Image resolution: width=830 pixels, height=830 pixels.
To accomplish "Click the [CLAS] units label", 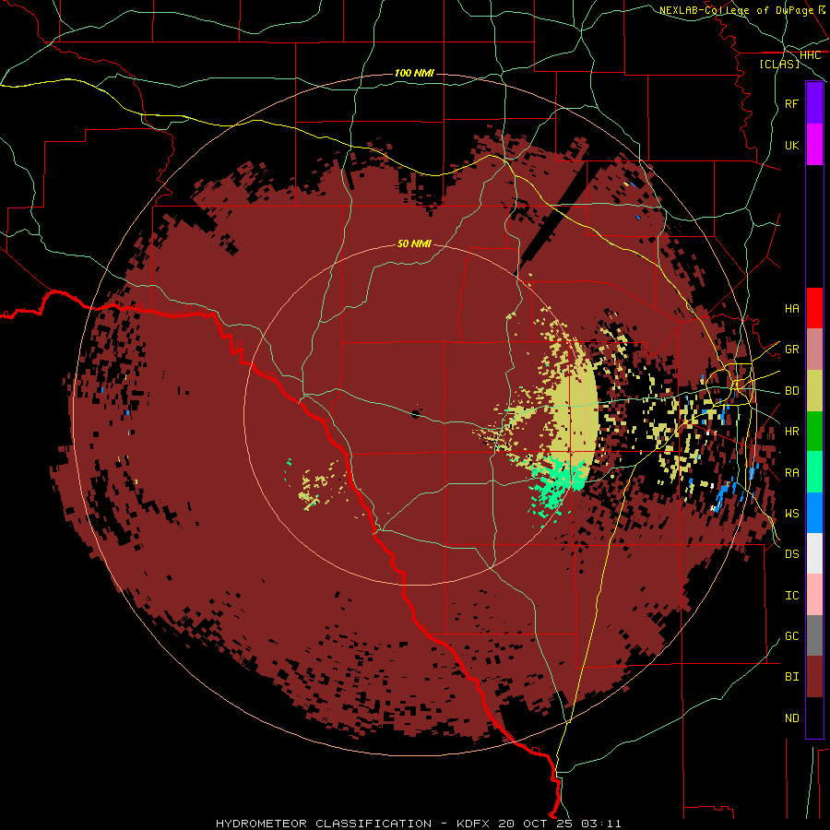I will pyautogui.click(x=779, y=65).
